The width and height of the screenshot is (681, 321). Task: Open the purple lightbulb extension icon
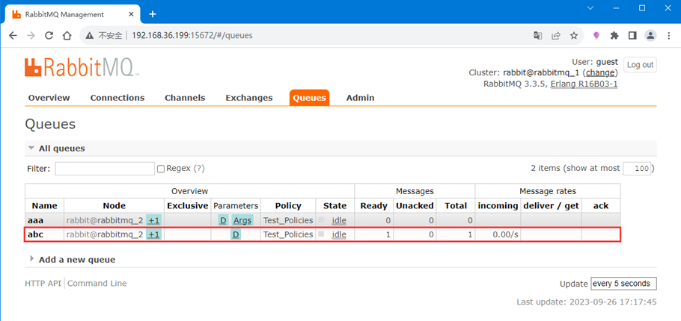coord(596,36)
